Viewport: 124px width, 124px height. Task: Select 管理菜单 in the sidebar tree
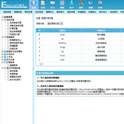click(14, 65)
